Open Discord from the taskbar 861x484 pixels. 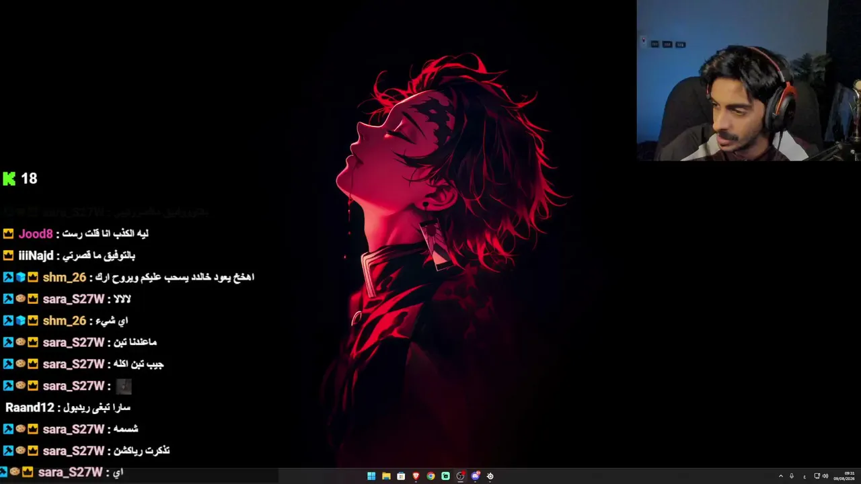[x=475, y=476]
